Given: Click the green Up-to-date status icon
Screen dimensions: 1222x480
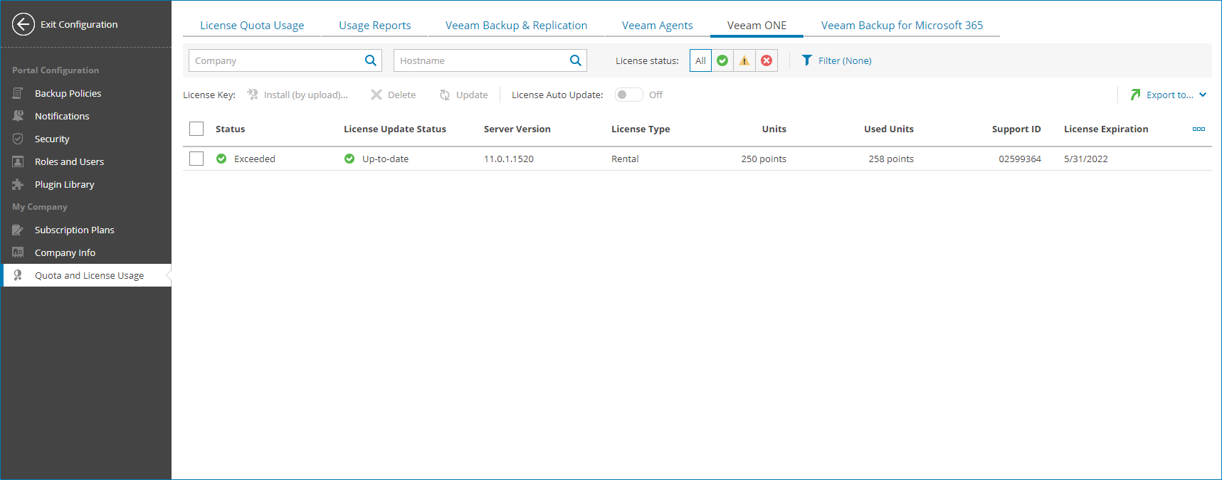Looking at the screenshot, I should point(349,159).
